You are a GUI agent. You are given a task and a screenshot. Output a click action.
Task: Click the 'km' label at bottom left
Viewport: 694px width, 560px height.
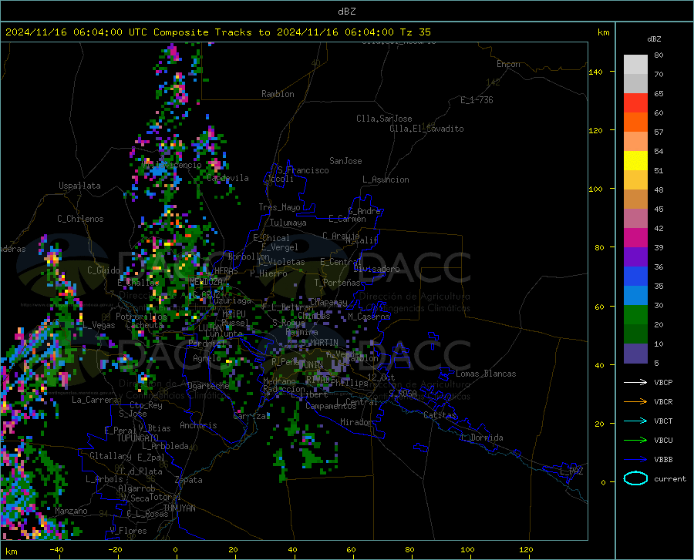[x=11, y=552]
